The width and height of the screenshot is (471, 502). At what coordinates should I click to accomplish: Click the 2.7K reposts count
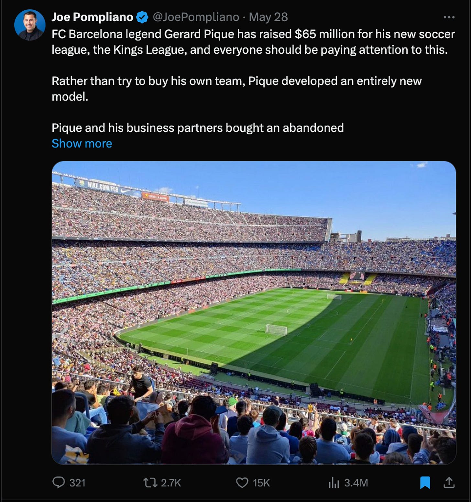click(x=171, y=483)
